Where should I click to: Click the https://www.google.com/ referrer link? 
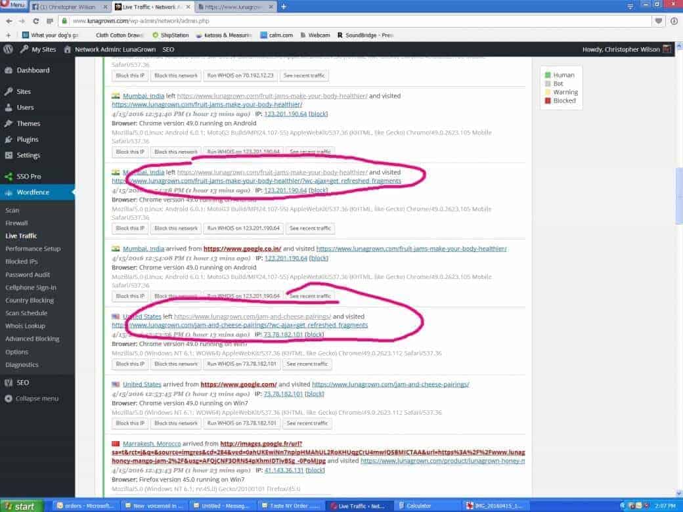click(x=238, y=384)
